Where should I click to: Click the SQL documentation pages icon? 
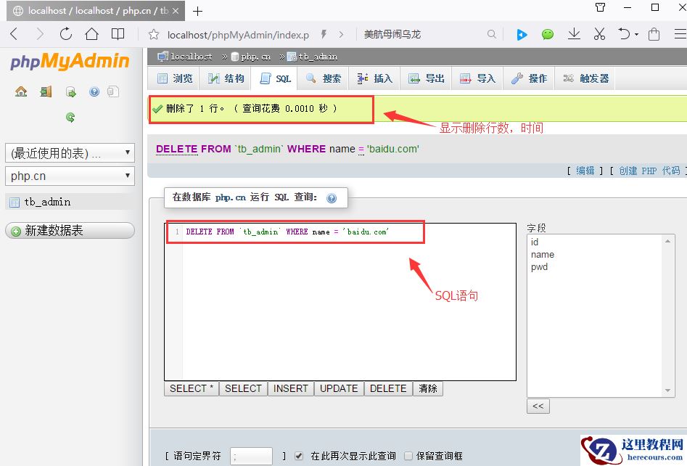(113, 91)
